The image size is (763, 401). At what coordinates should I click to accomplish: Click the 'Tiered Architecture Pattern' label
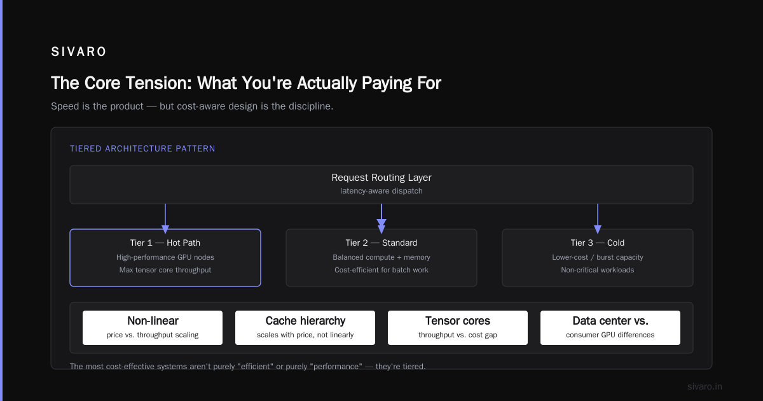(x=142, y=148)
